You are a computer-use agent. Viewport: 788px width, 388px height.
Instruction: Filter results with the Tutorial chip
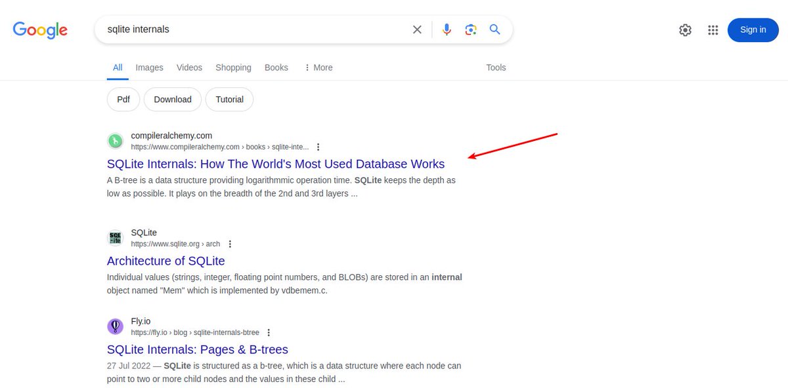[x=229, y=100]
